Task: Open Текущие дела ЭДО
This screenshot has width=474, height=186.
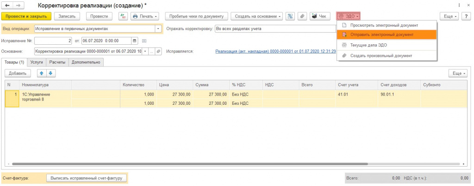Action: click(x=387, y=45)
